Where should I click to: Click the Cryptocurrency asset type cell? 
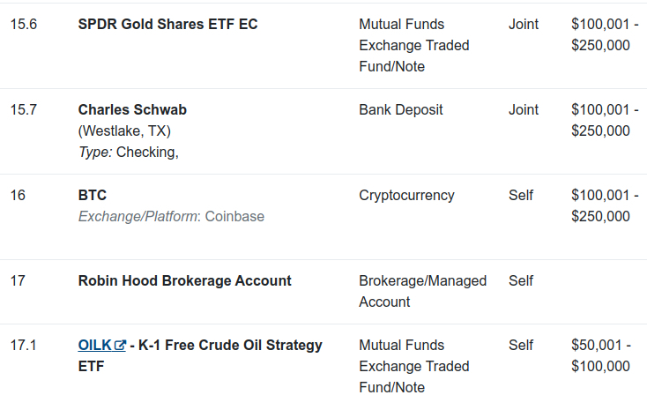pos(406,195)
